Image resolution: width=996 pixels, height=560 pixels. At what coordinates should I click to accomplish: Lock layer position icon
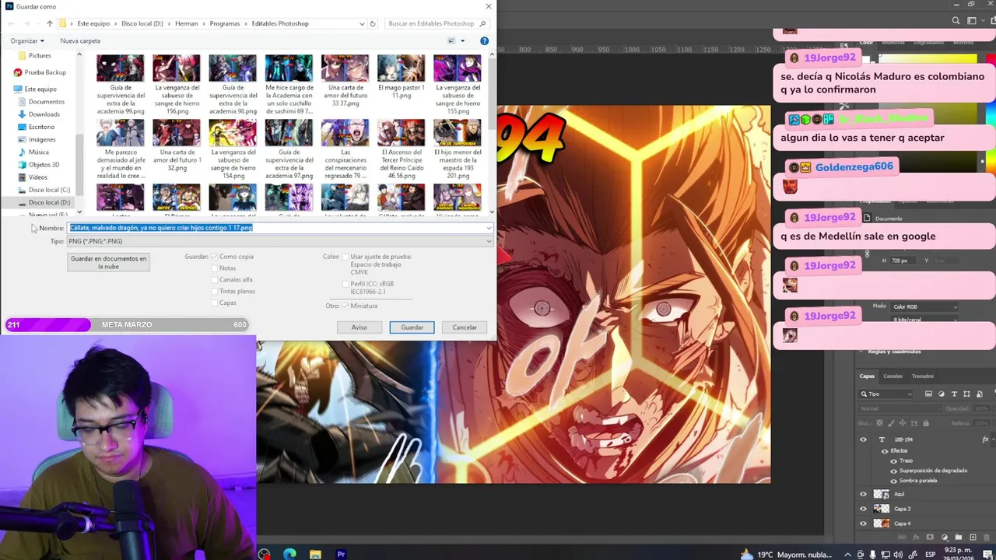coord(901,423)
